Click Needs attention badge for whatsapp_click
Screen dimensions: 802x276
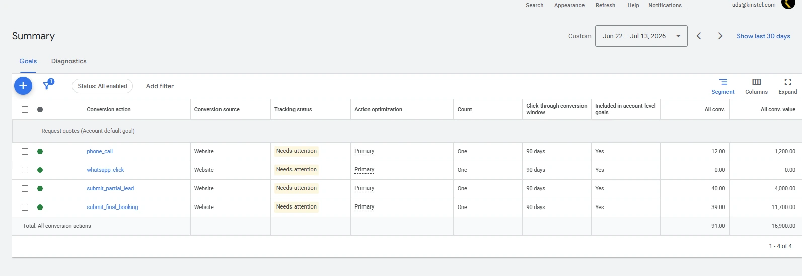point(297,169)
